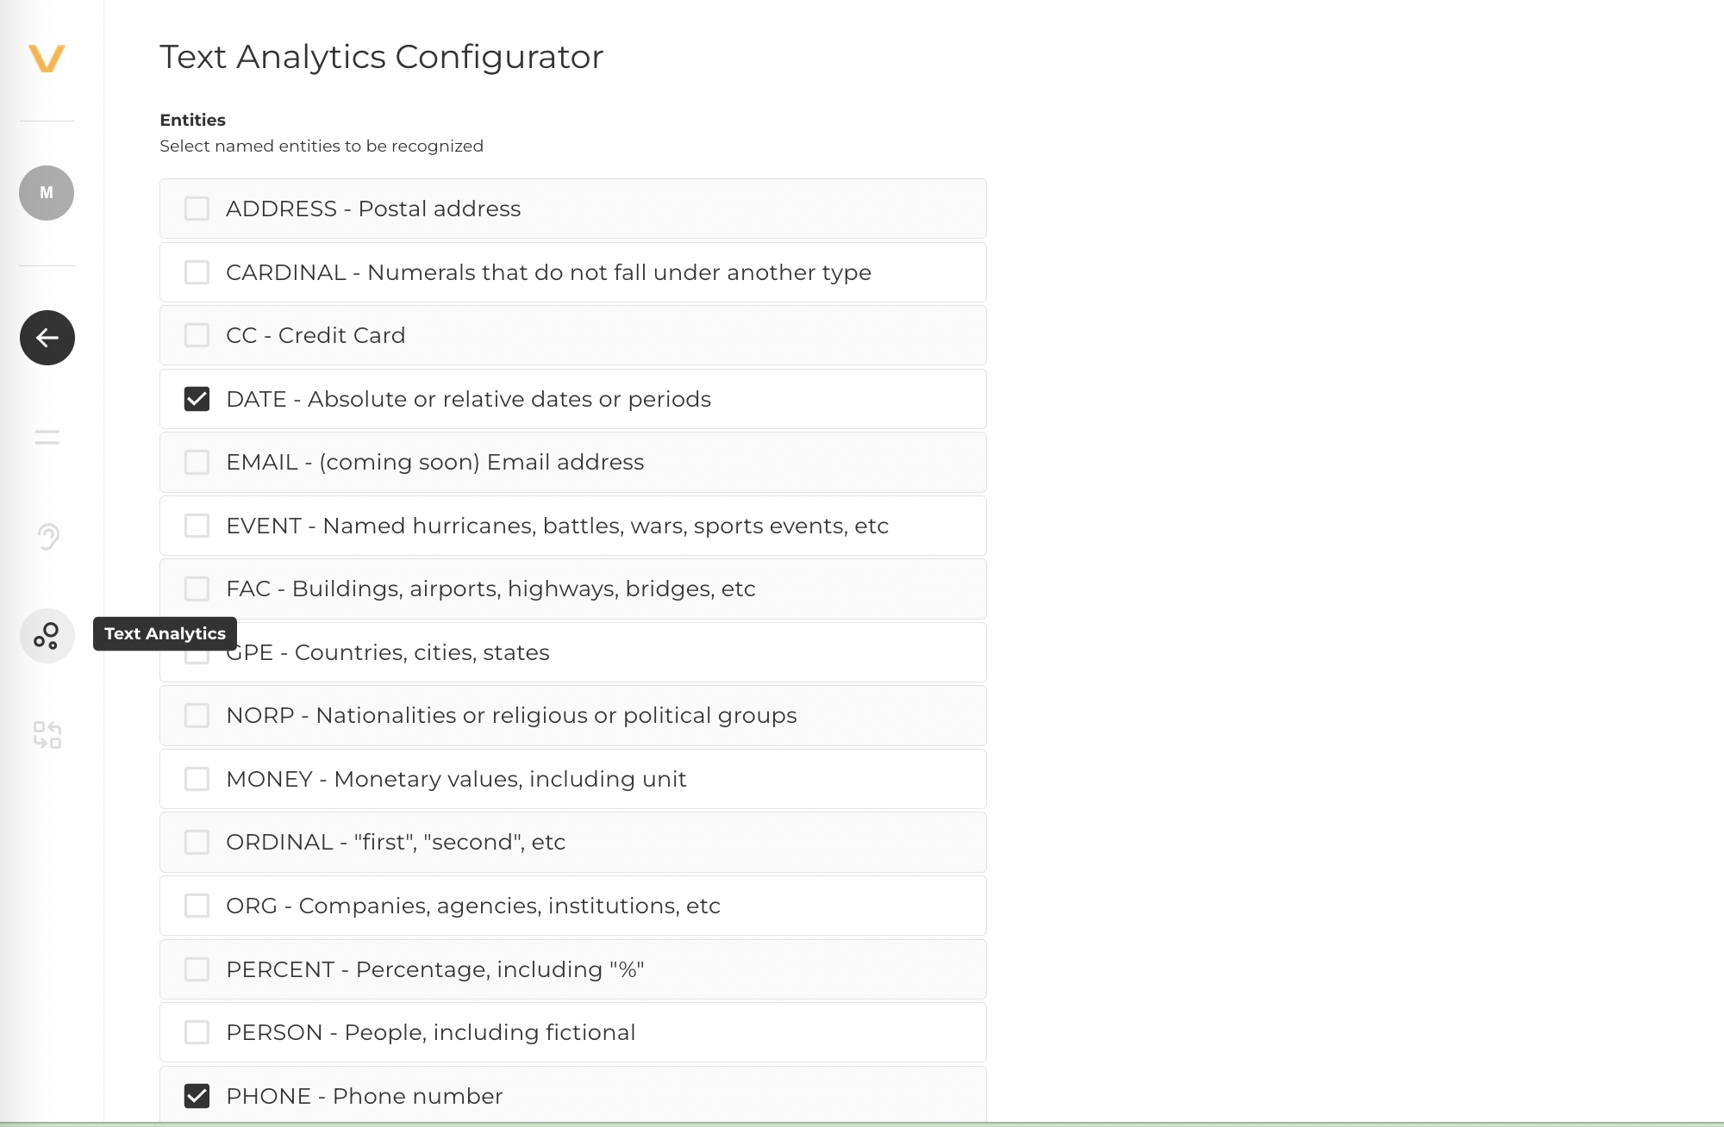
Task: Click the back arrow button
Action: click(x=47, y=338)
